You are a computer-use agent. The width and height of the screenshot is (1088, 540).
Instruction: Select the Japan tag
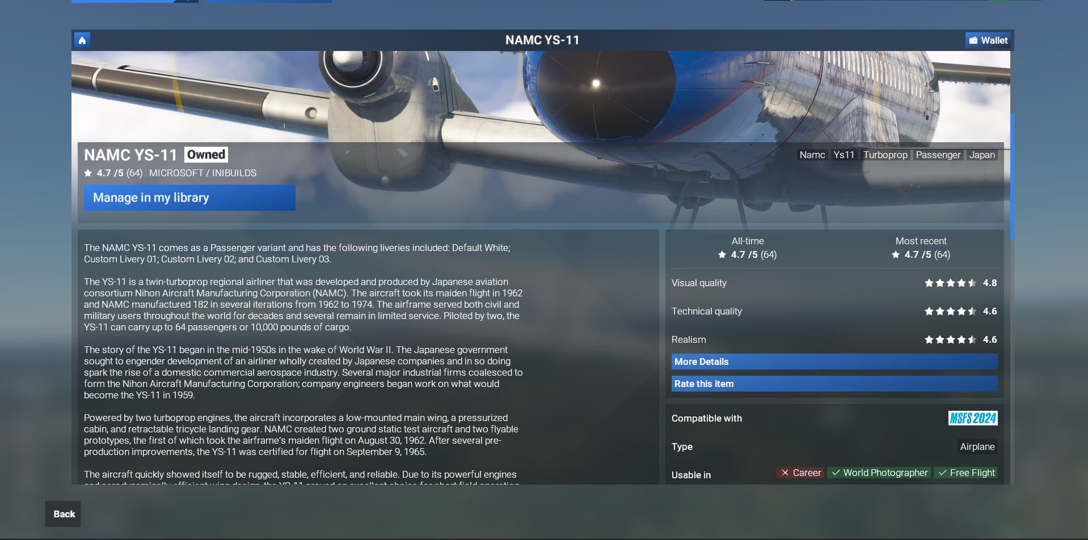coord(982,155)
